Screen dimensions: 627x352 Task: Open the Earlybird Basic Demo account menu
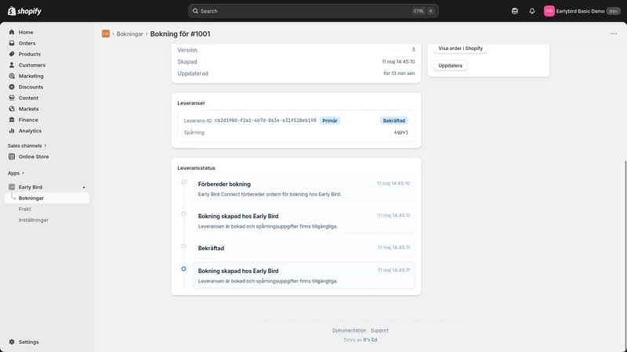click(582, 11)
